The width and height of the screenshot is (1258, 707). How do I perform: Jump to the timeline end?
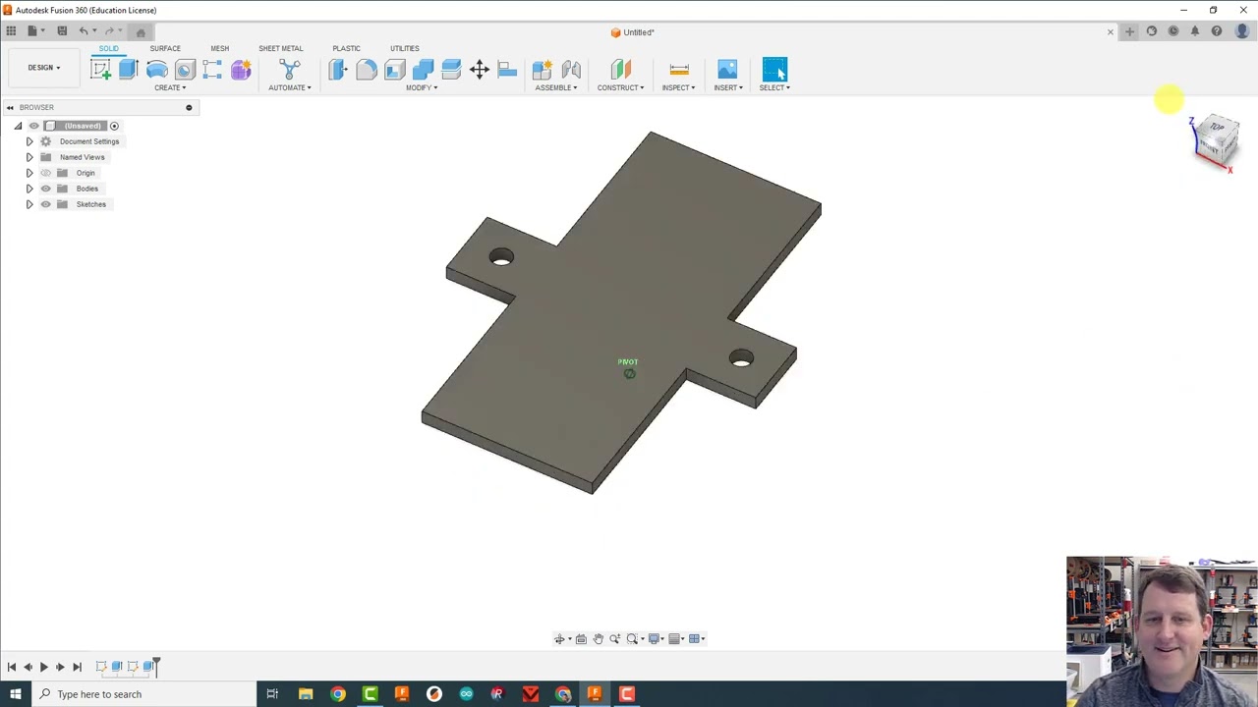pos(77,667)
